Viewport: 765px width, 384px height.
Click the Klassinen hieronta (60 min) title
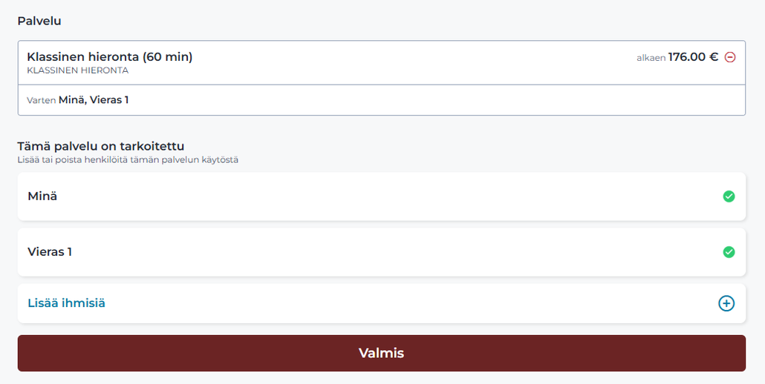point(110,56)
